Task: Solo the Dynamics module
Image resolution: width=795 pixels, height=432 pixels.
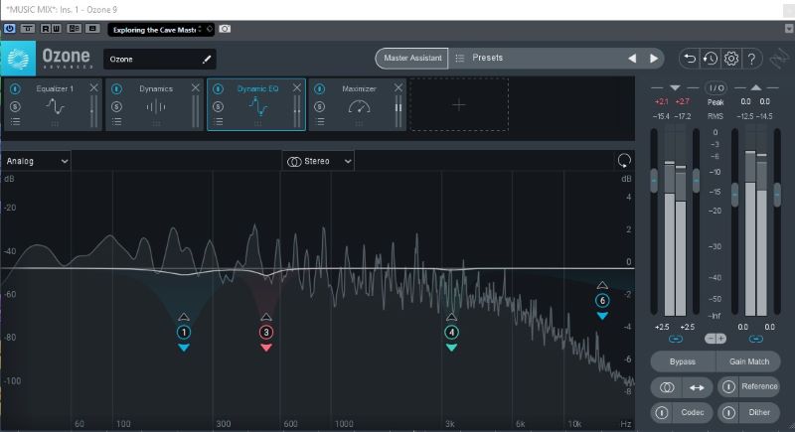Action: pos(116,106)
